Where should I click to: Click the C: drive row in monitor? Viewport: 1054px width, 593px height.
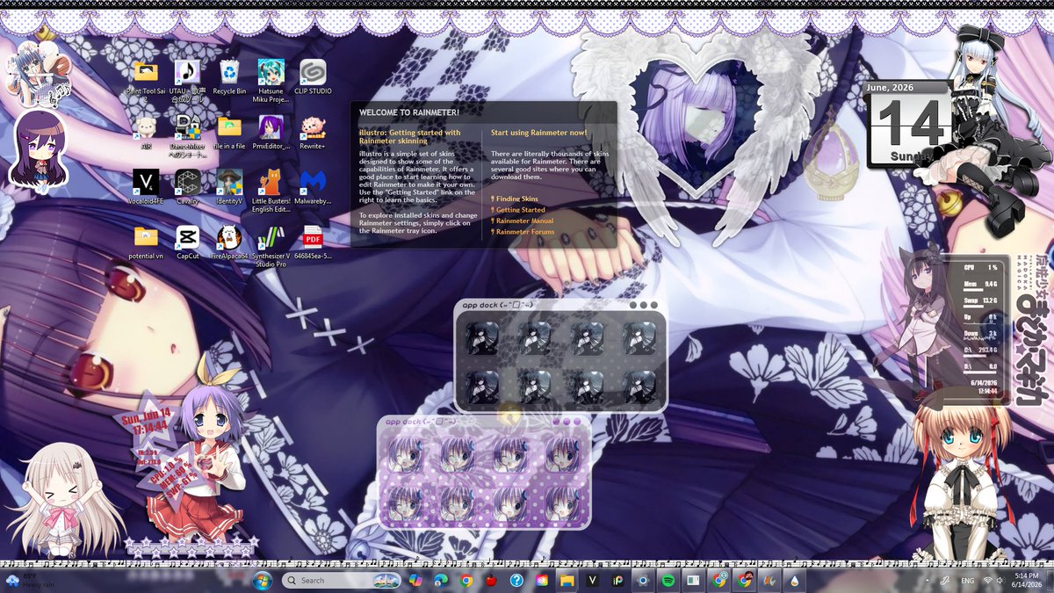[979, 350]
